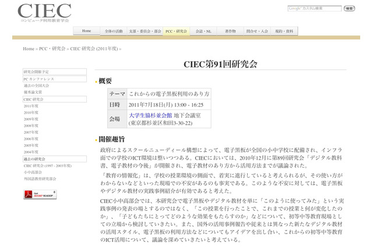The image size is (373, 248).
Task: Open the 大学生協杉並会館 venue link
Action: click(x=150, y=115)
